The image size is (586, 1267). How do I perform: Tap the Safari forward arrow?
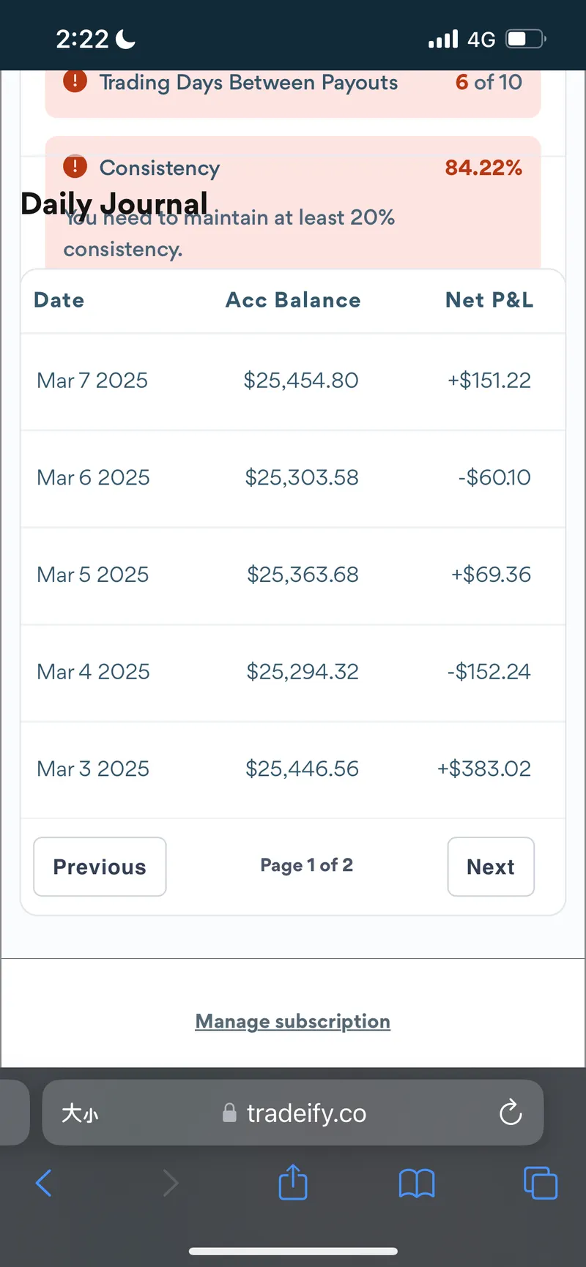click(x=170, y=1183)
